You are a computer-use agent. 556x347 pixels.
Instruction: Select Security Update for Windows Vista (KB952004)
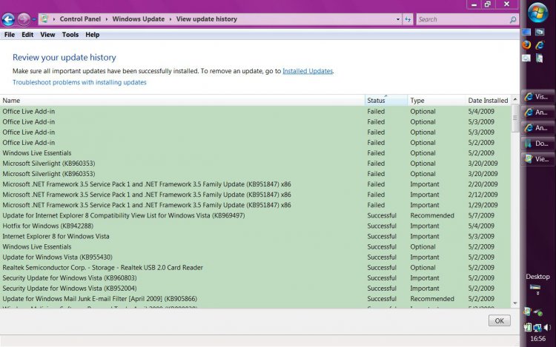(255, 289)
